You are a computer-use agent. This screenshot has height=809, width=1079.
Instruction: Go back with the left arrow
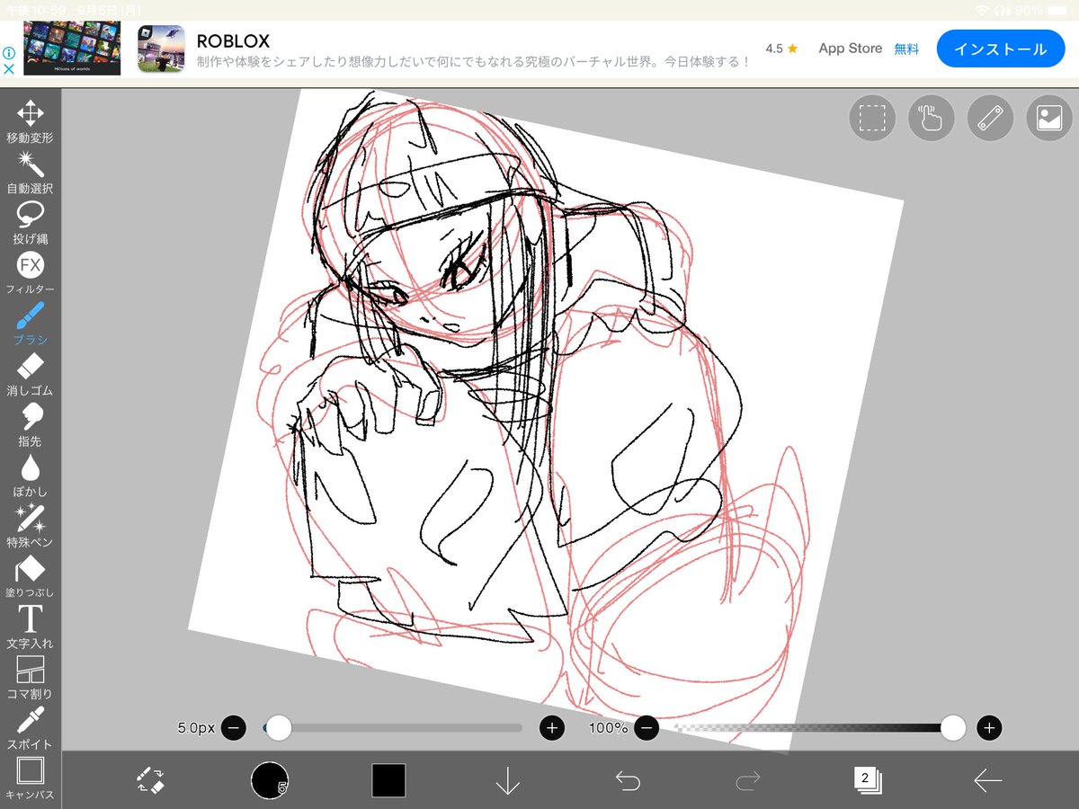pyautogui.click(x=987, y=780)
